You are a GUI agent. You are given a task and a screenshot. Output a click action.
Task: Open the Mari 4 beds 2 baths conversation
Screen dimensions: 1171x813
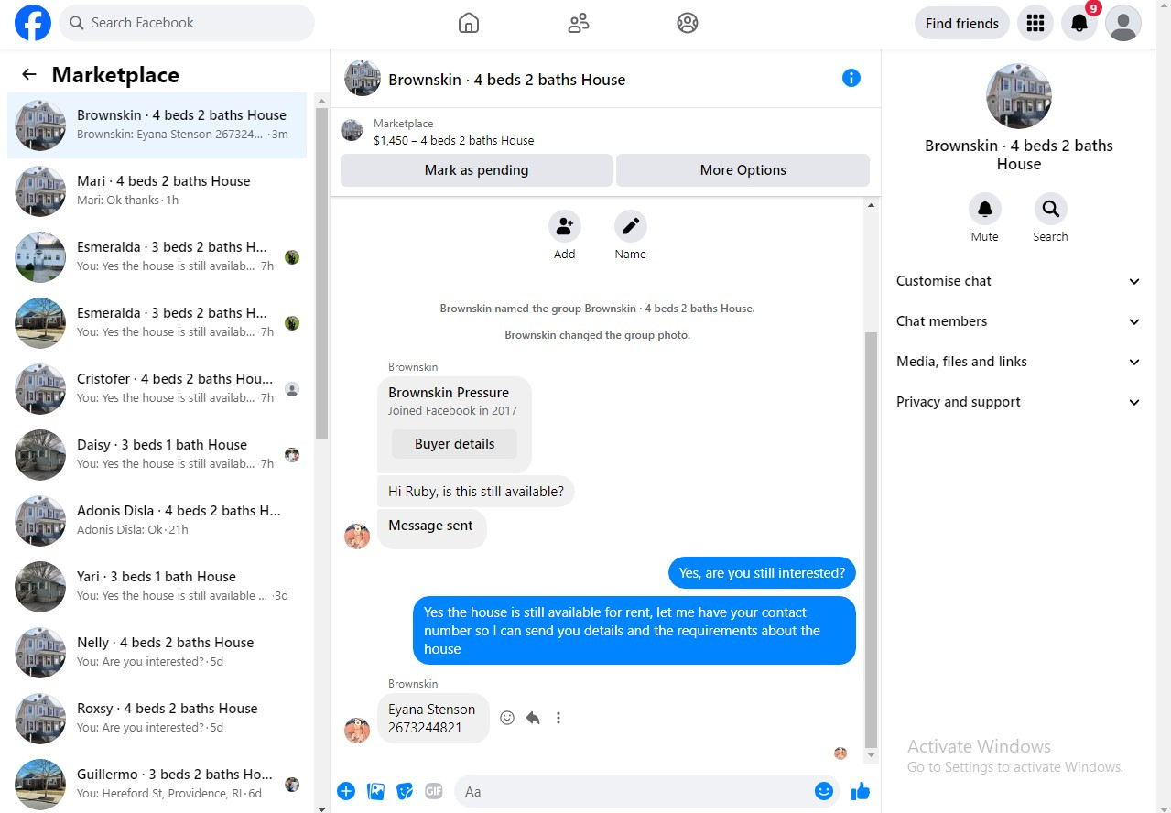click(157, 191)
